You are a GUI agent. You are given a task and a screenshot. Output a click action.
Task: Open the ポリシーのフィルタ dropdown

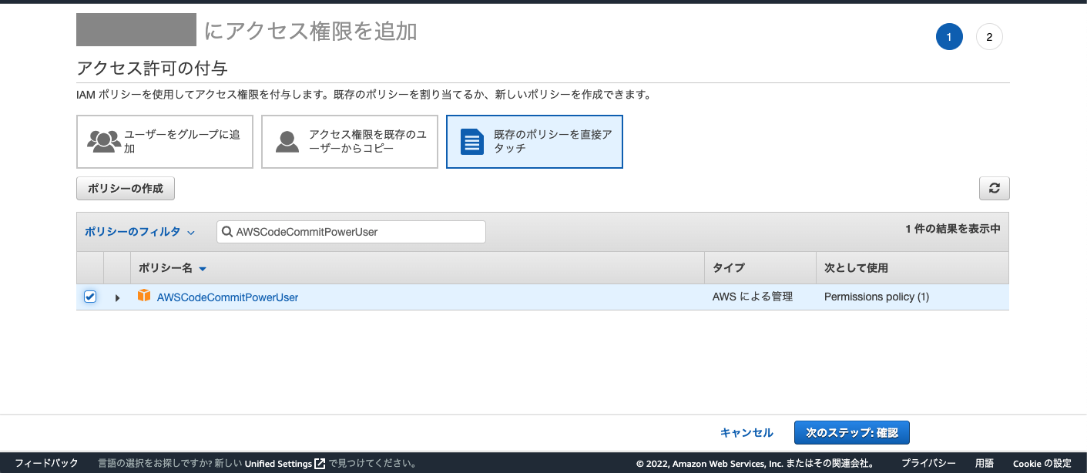click(139, 232)
